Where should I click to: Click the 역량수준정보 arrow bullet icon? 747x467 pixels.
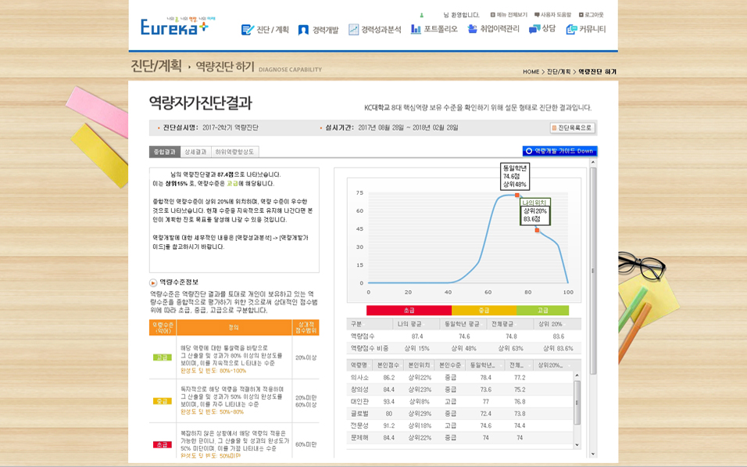153,282
